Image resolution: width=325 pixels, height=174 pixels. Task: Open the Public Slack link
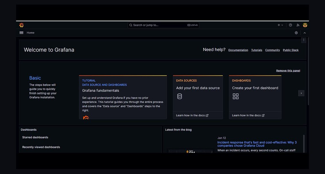[291, 50]
